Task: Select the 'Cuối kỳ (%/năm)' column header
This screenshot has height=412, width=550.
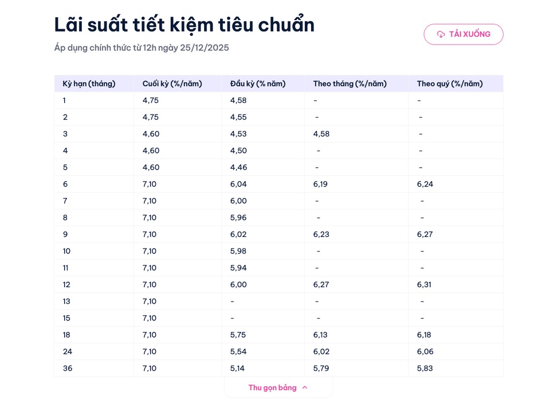Action: click(x=172, y=84)
